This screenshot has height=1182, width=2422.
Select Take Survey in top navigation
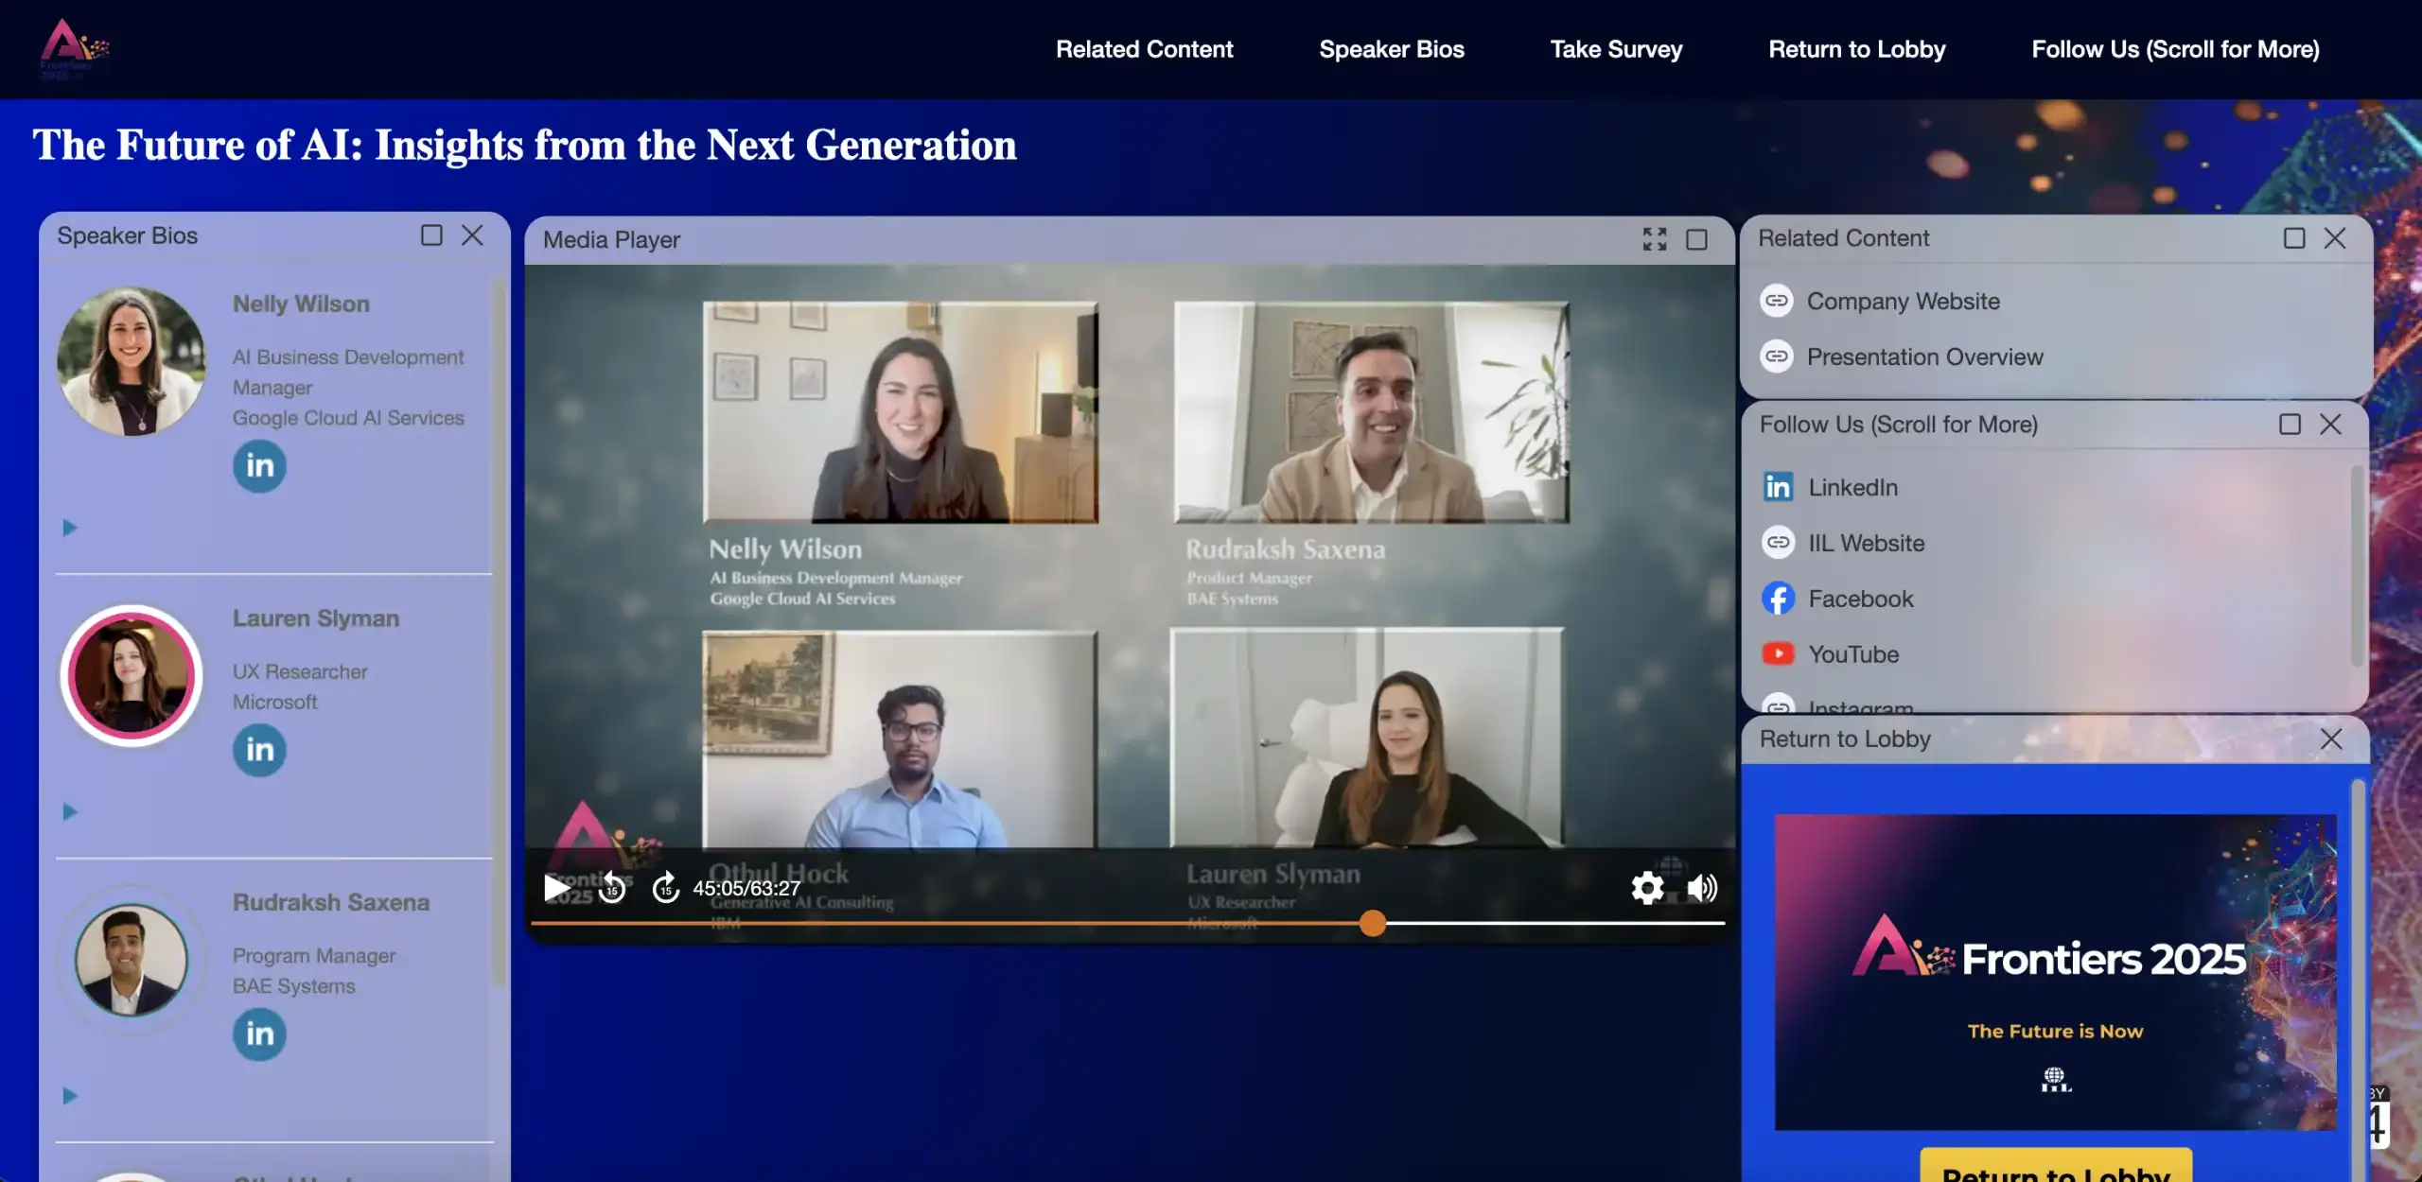click(1616, 49)
